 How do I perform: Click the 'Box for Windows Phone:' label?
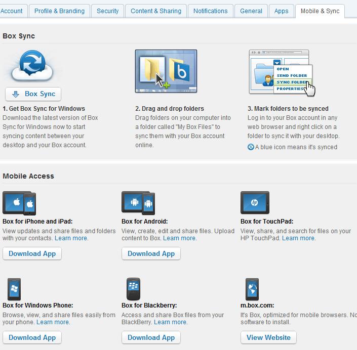click(38, 305)
